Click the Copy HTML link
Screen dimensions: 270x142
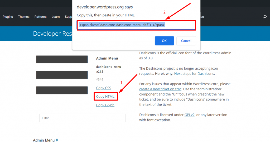[x=105, y=97]
